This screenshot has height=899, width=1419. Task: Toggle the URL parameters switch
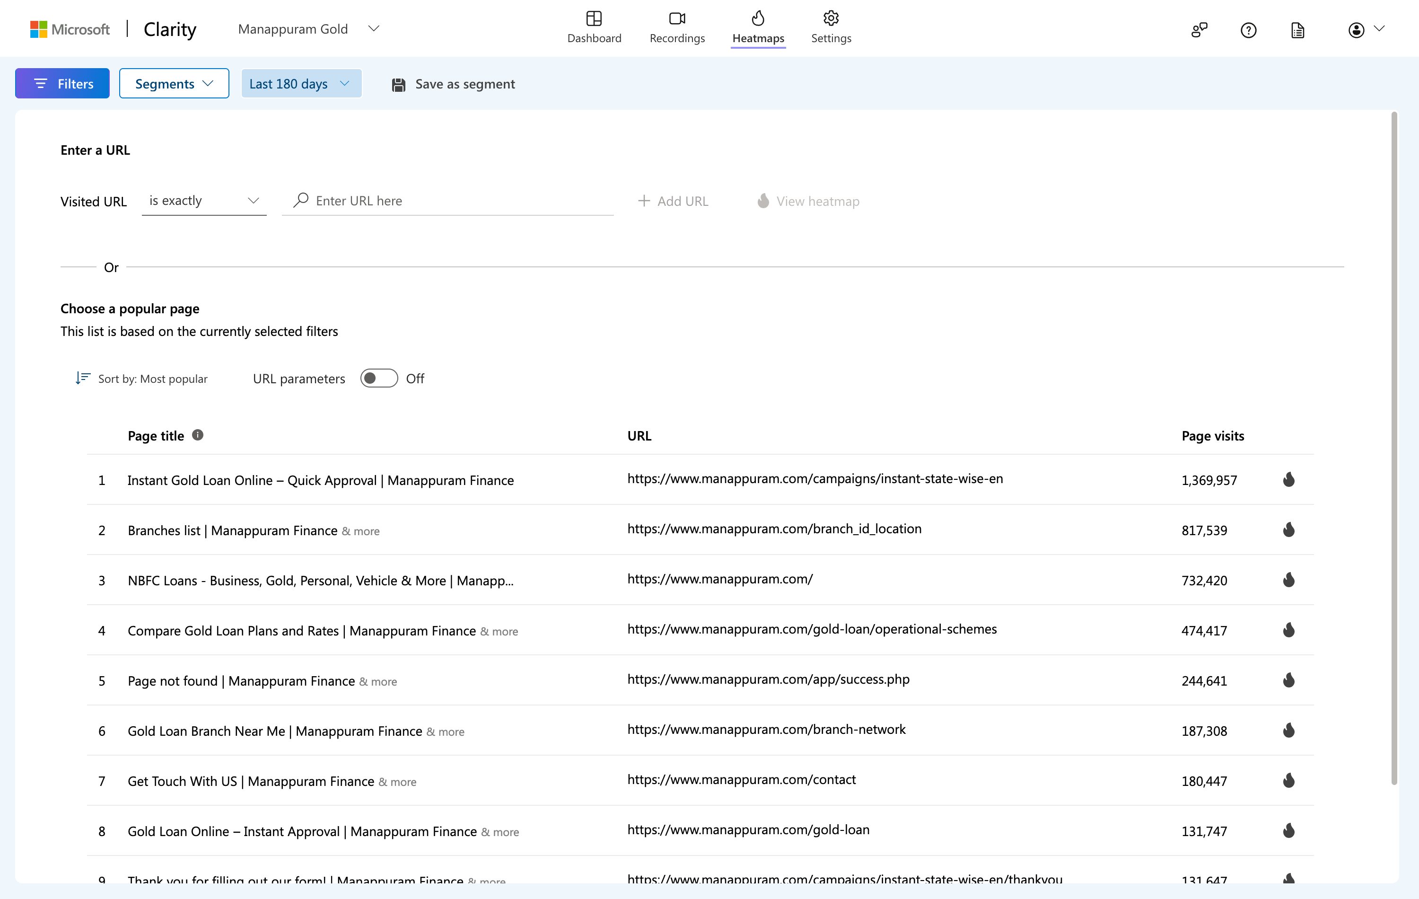coord(379,379)
